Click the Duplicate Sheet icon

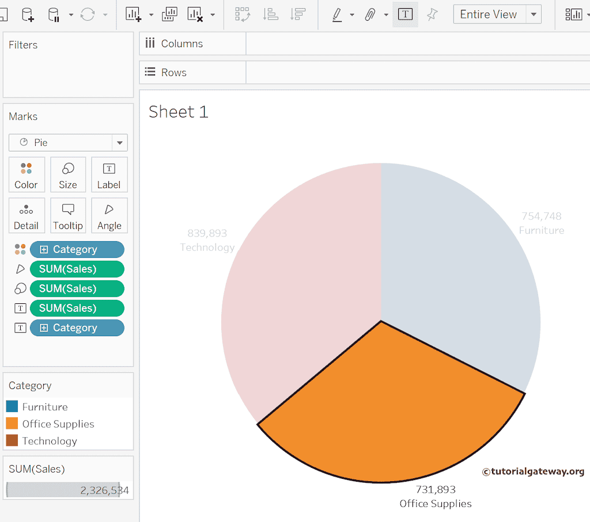(169, 14)
